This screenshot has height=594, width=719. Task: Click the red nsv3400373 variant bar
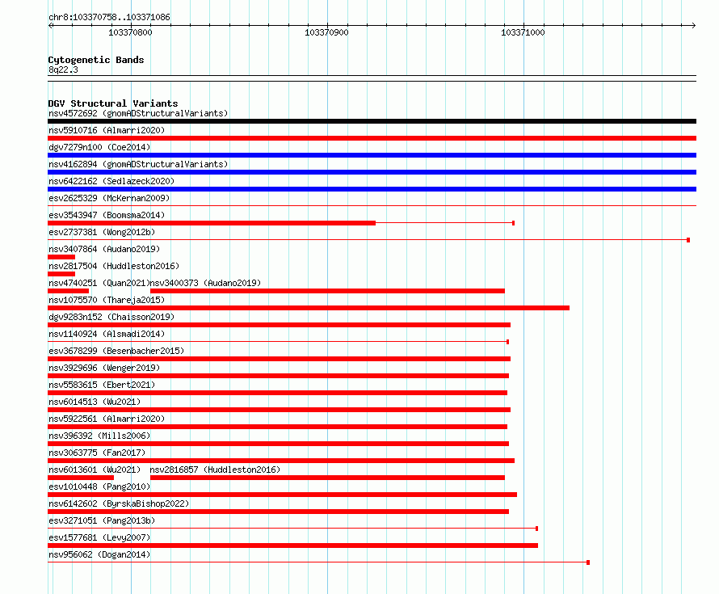tap(327, 291)
